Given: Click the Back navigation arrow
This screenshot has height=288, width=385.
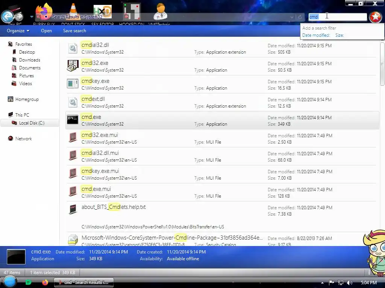Looking at the screenshot, I should pyautogui.click(x=7, y=16).
